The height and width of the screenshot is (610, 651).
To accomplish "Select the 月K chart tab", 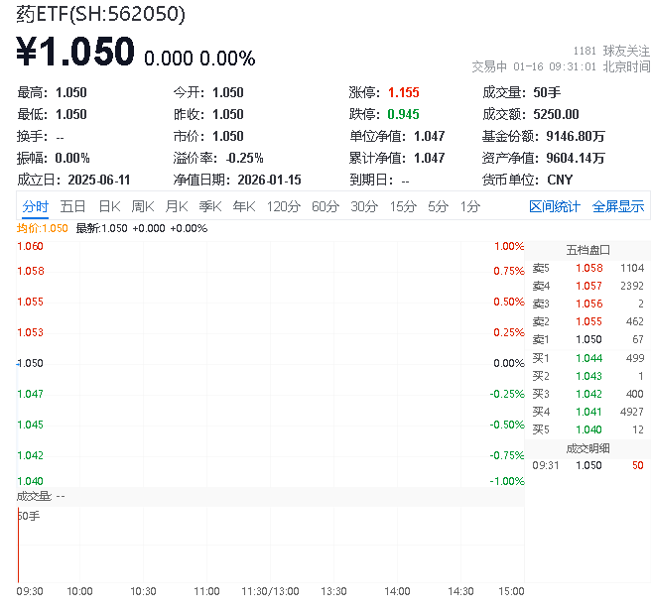I will click(x=177, y=206).
